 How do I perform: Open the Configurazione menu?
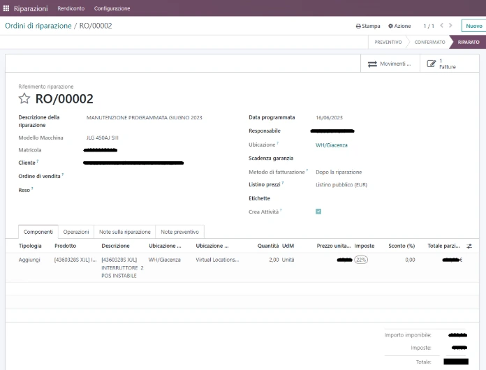click(x=112, y=8)
